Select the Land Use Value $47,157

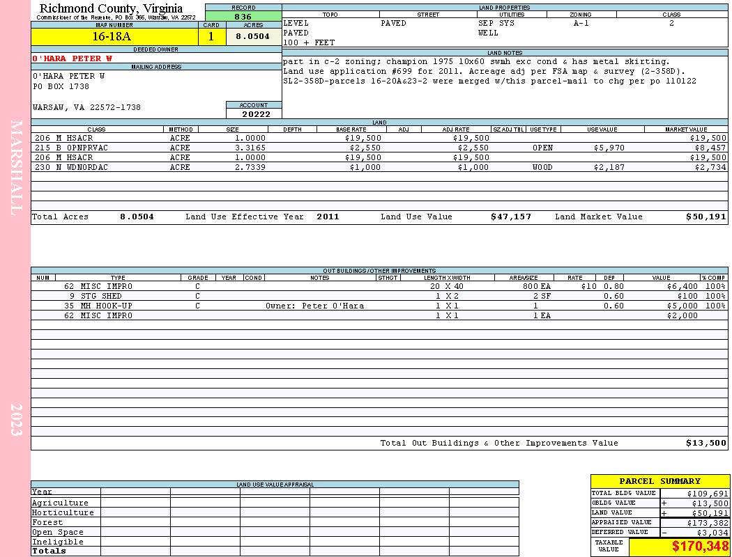pyautogui.click(x=511, y=217)
